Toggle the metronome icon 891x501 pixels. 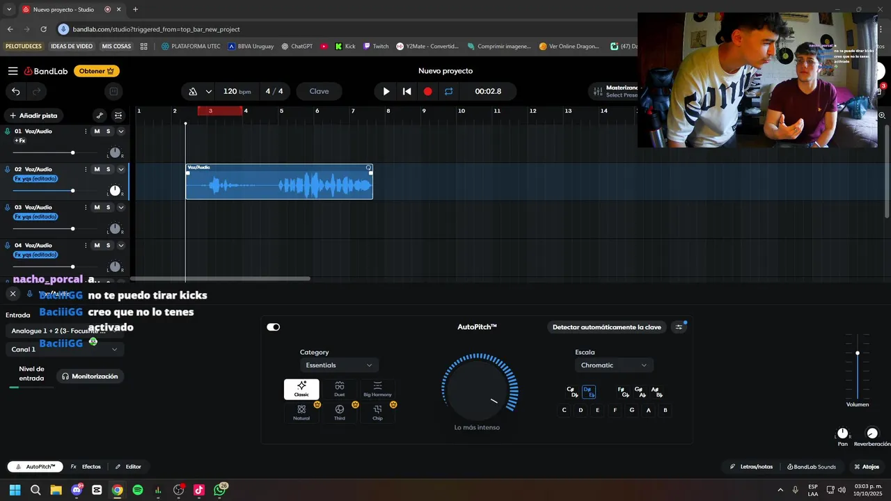click(x=193, y=91)
